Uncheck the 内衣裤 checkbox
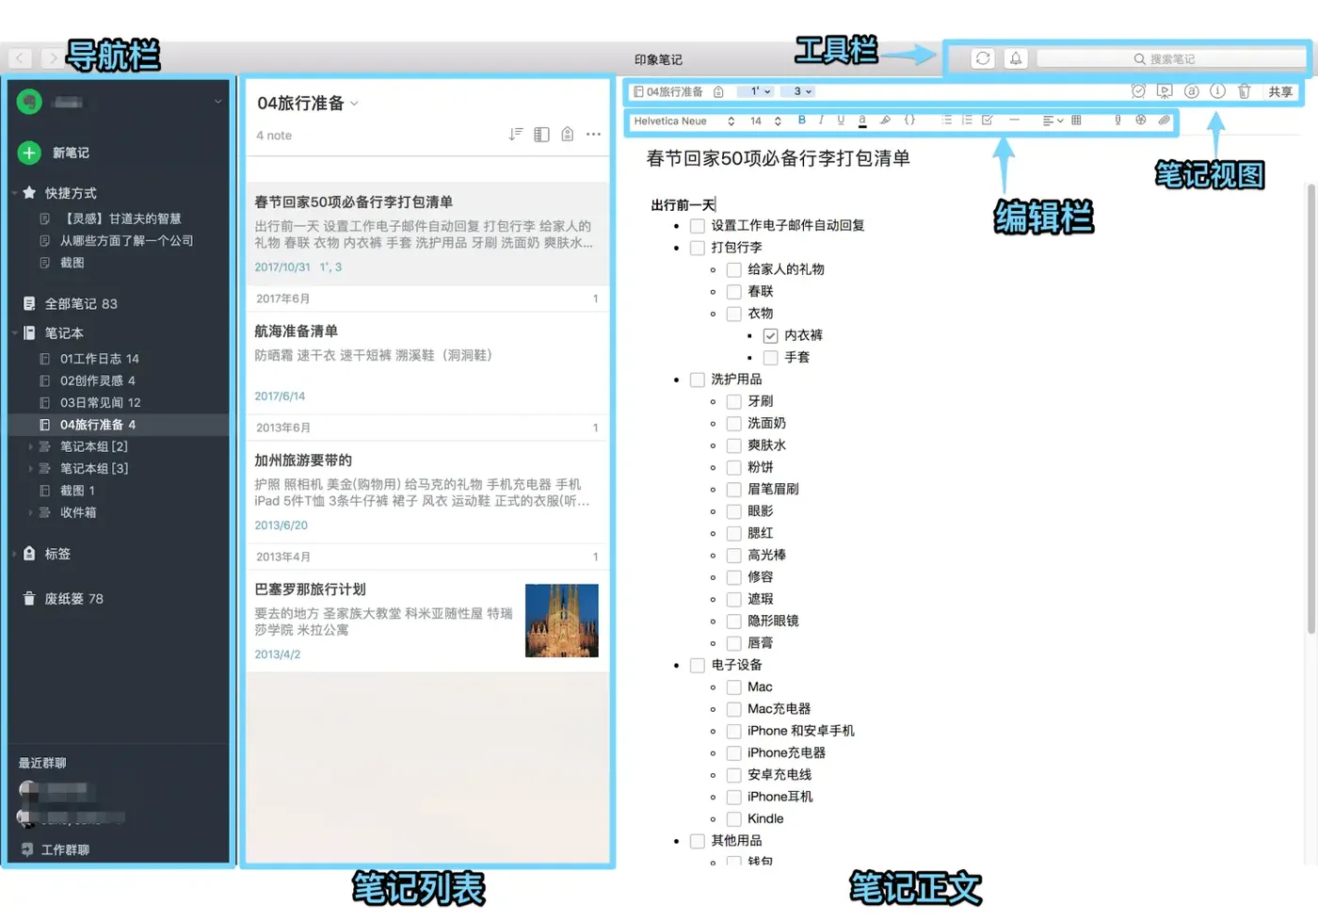1318x921 pixels. [771, 335]
